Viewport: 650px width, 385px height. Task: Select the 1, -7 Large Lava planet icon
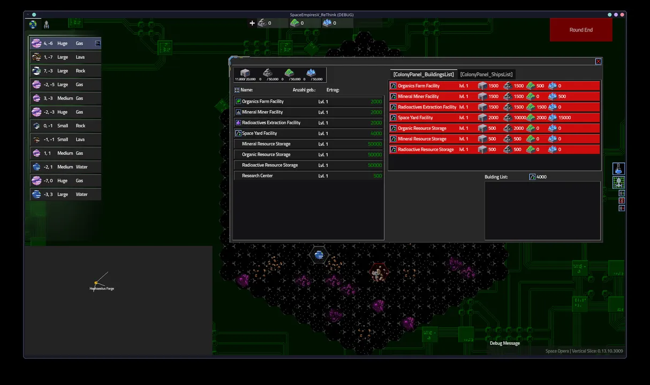[36, 57]
